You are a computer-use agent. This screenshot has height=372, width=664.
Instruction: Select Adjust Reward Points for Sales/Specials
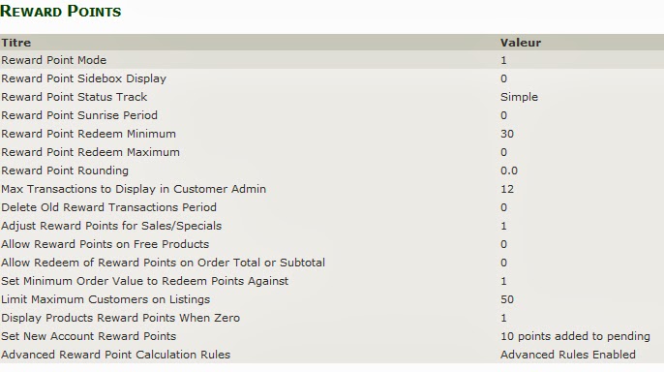(332, 226)
